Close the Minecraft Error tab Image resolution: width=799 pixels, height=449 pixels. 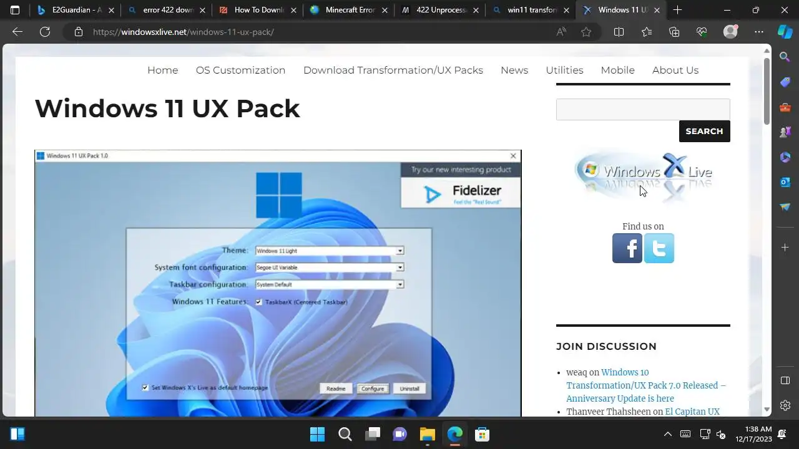(x=385, y=10)
